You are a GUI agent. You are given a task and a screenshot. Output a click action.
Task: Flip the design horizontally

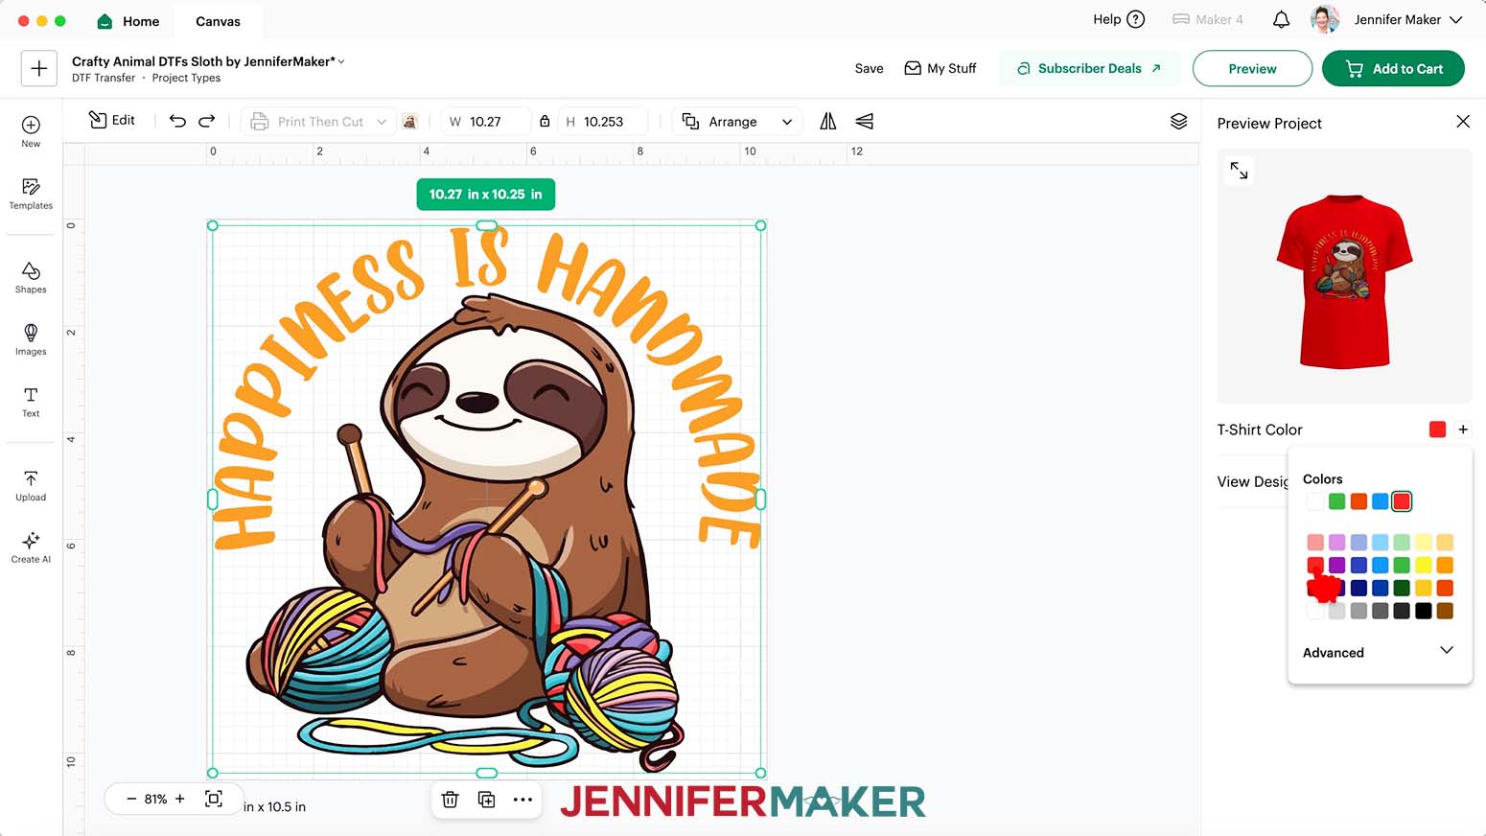(828, 121)
